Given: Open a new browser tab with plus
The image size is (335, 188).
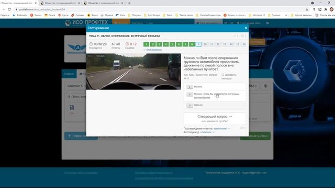Looking at the screenshot, I should 129,3.
